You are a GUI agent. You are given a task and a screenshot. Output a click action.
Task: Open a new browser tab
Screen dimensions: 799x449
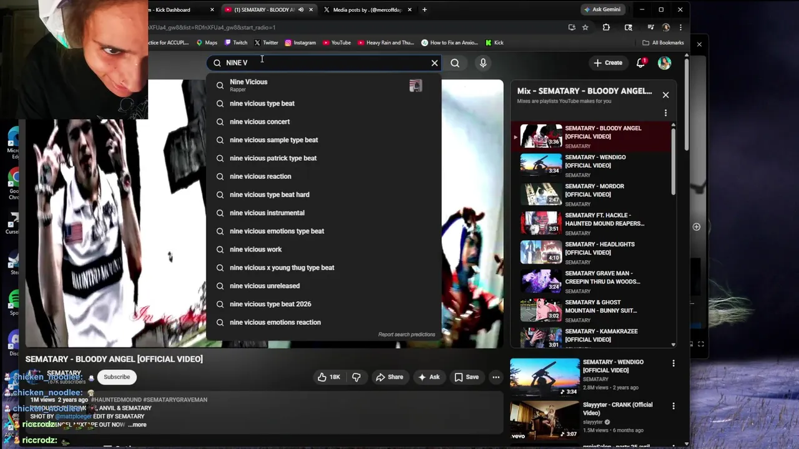(424, 9)
